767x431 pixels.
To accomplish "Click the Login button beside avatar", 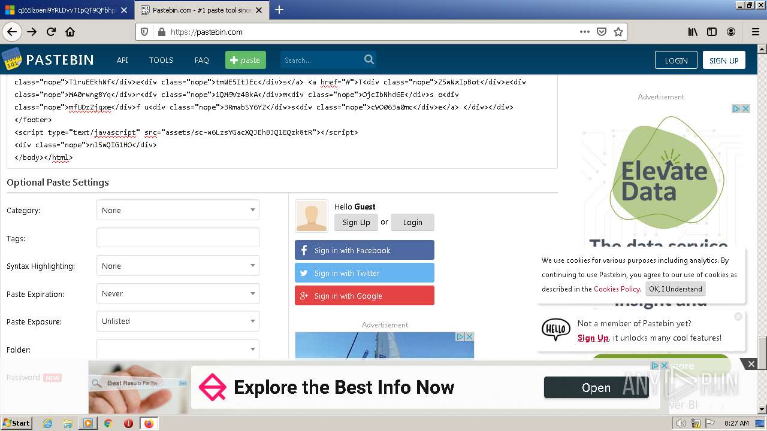I will 412,222.
